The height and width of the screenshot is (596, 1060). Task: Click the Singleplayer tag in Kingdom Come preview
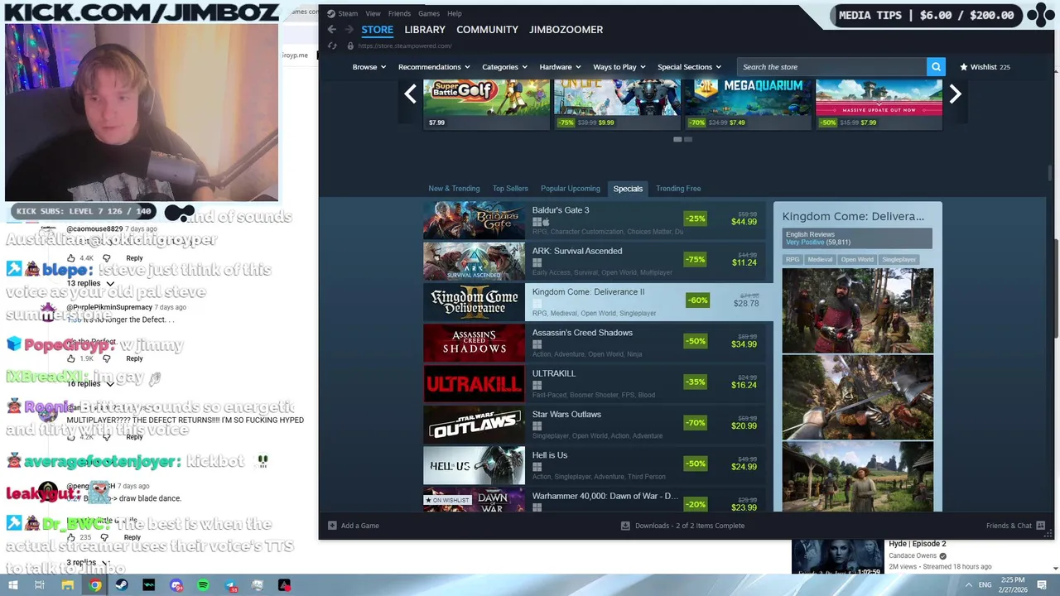(x=899, y=259)
